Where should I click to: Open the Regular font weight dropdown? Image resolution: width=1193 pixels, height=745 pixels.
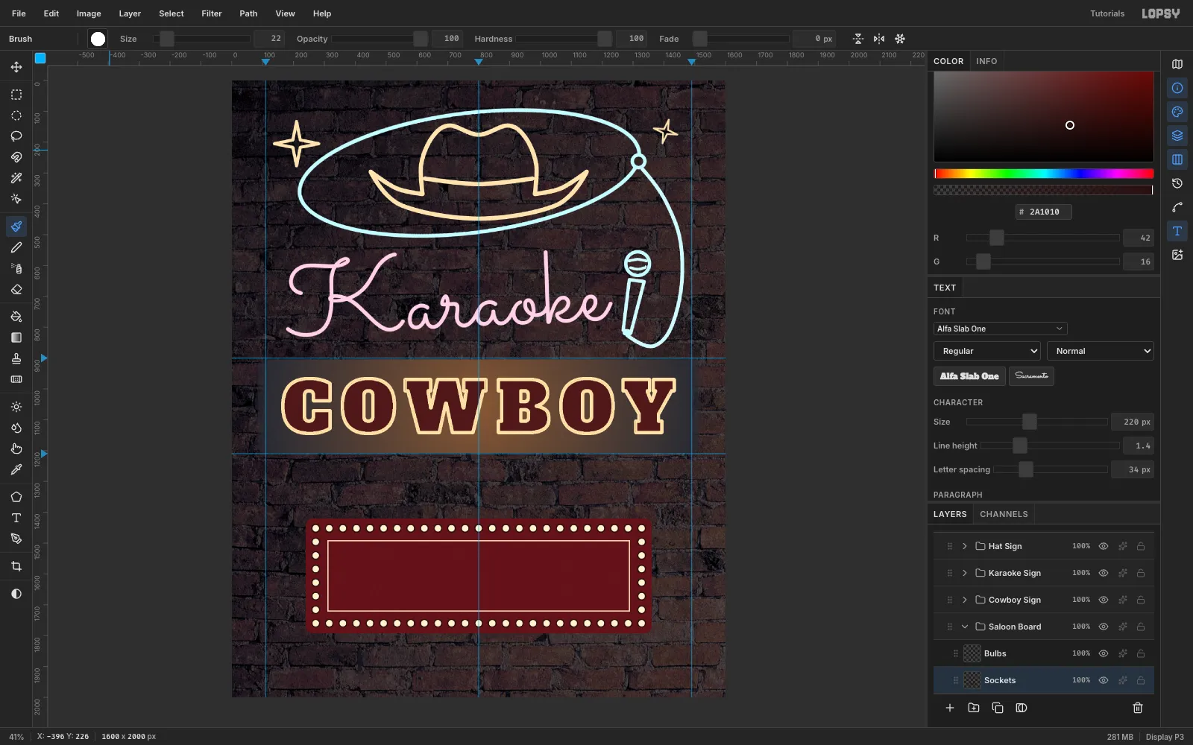(986, 351)
